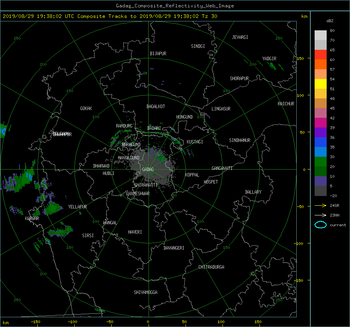Image resolution: width=350 pixels, height=327 pixels.
Task: Click the cyan current ellipse legend icon
Action: point(320,225)
